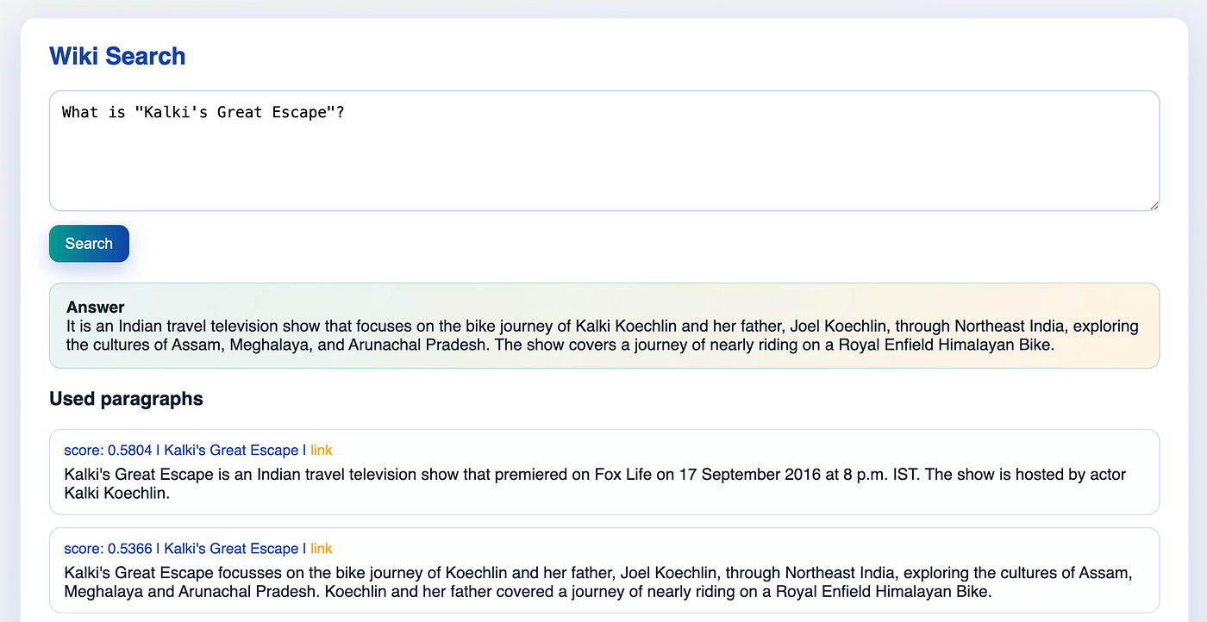Click the Used paragraphs heading
This screenshot has width=1207, height=622.
126,399
